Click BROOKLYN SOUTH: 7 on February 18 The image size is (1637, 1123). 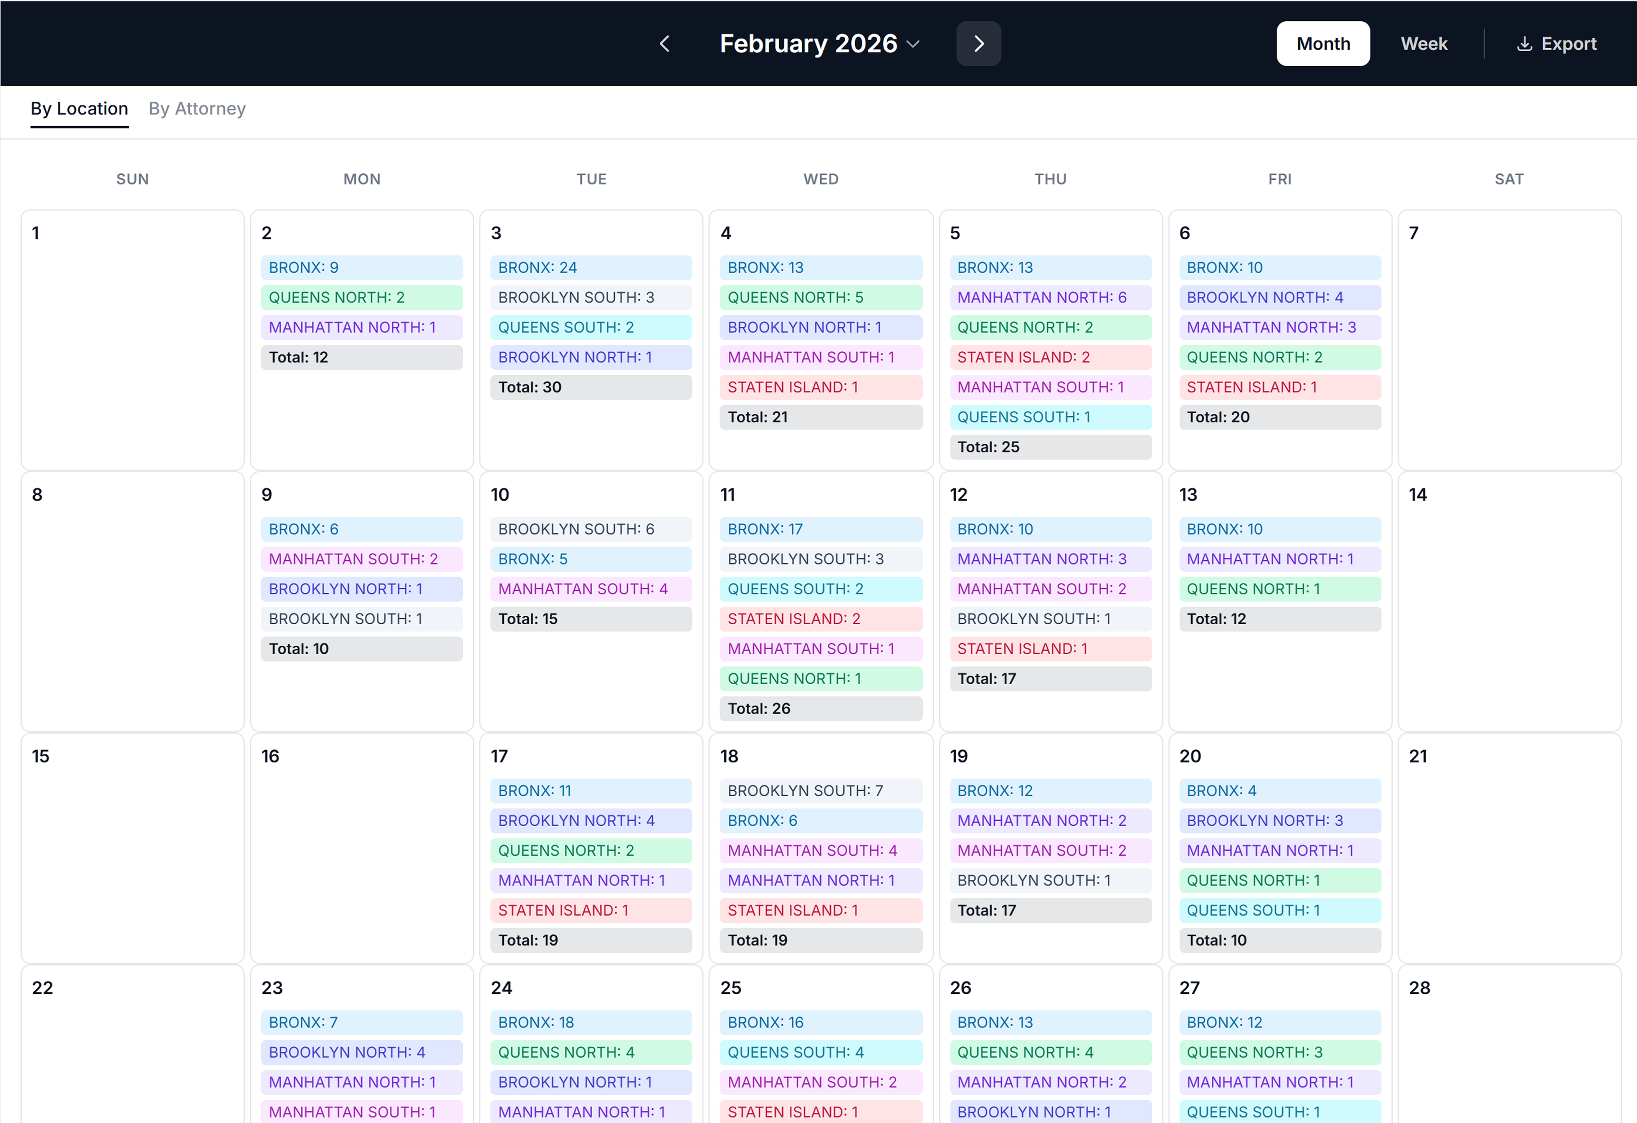821,790
